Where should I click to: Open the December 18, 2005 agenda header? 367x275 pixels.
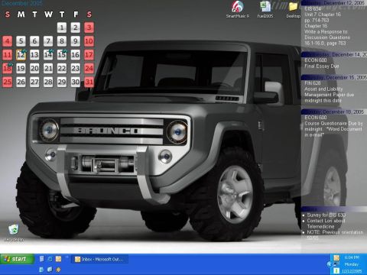pyautogui.click(x=334, y=112)
